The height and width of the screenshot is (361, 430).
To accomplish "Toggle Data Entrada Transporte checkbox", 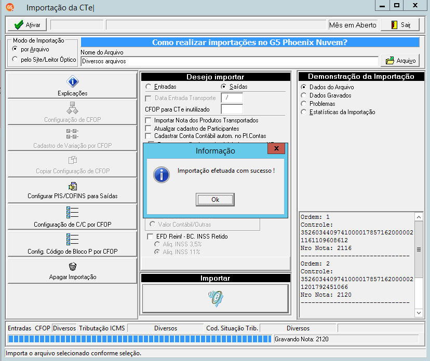I will pos(148,98).
